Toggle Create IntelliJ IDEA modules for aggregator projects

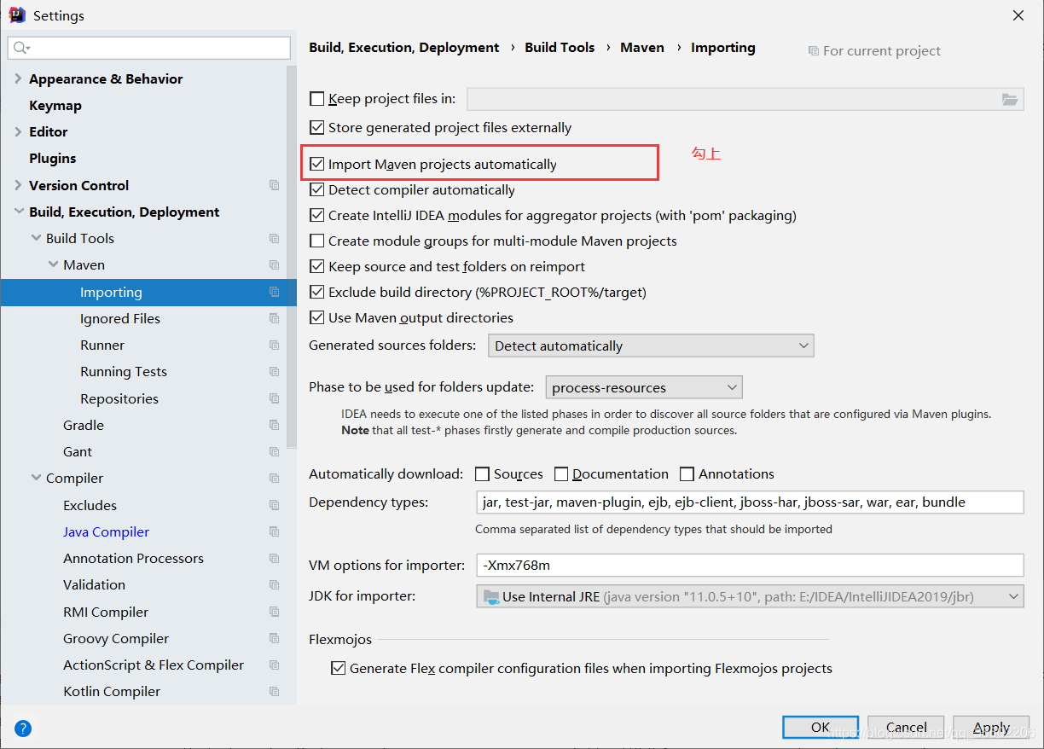(316, 215)
